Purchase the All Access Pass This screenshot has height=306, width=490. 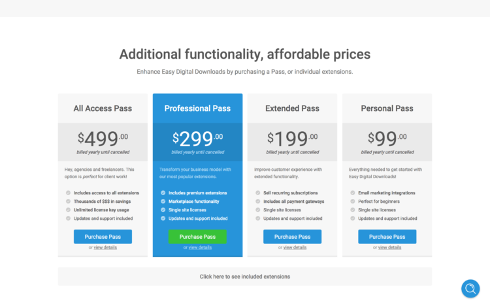pyautogui.click(x=103, y=237)
